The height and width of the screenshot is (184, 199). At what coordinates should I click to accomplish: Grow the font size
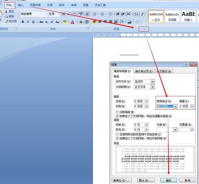point(64,14)
